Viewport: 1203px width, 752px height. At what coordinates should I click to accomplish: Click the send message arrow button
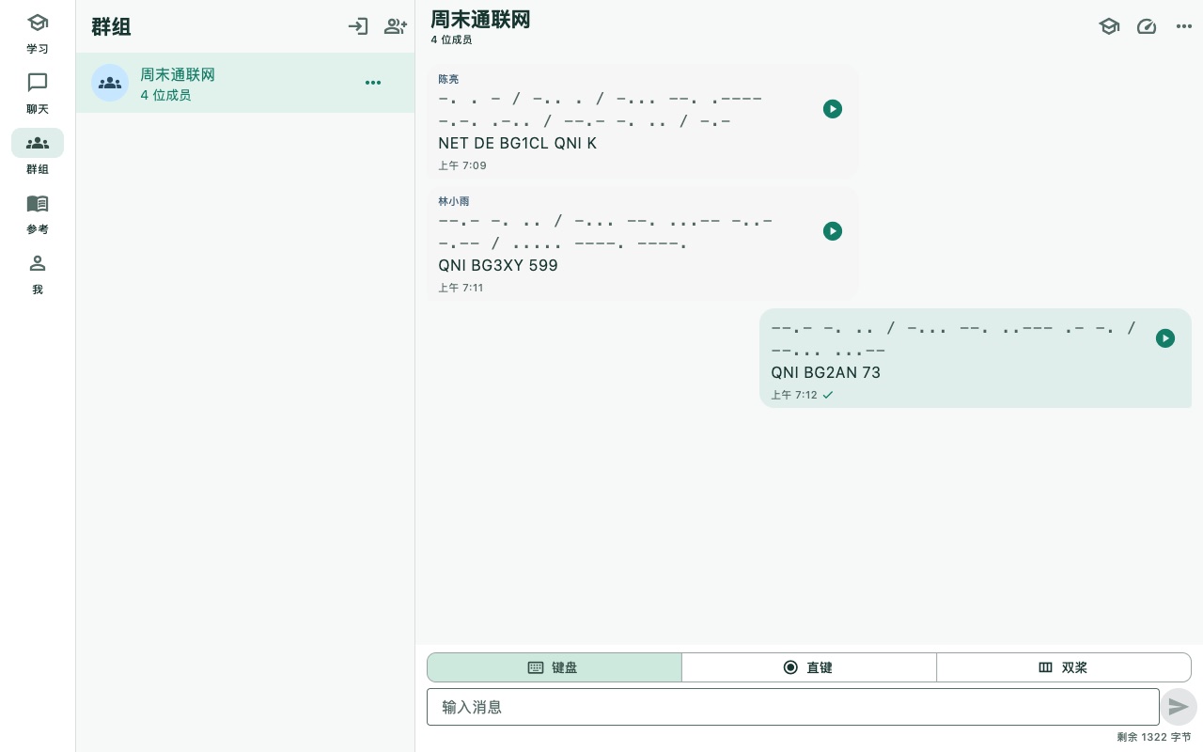[x=1179, y=707]
